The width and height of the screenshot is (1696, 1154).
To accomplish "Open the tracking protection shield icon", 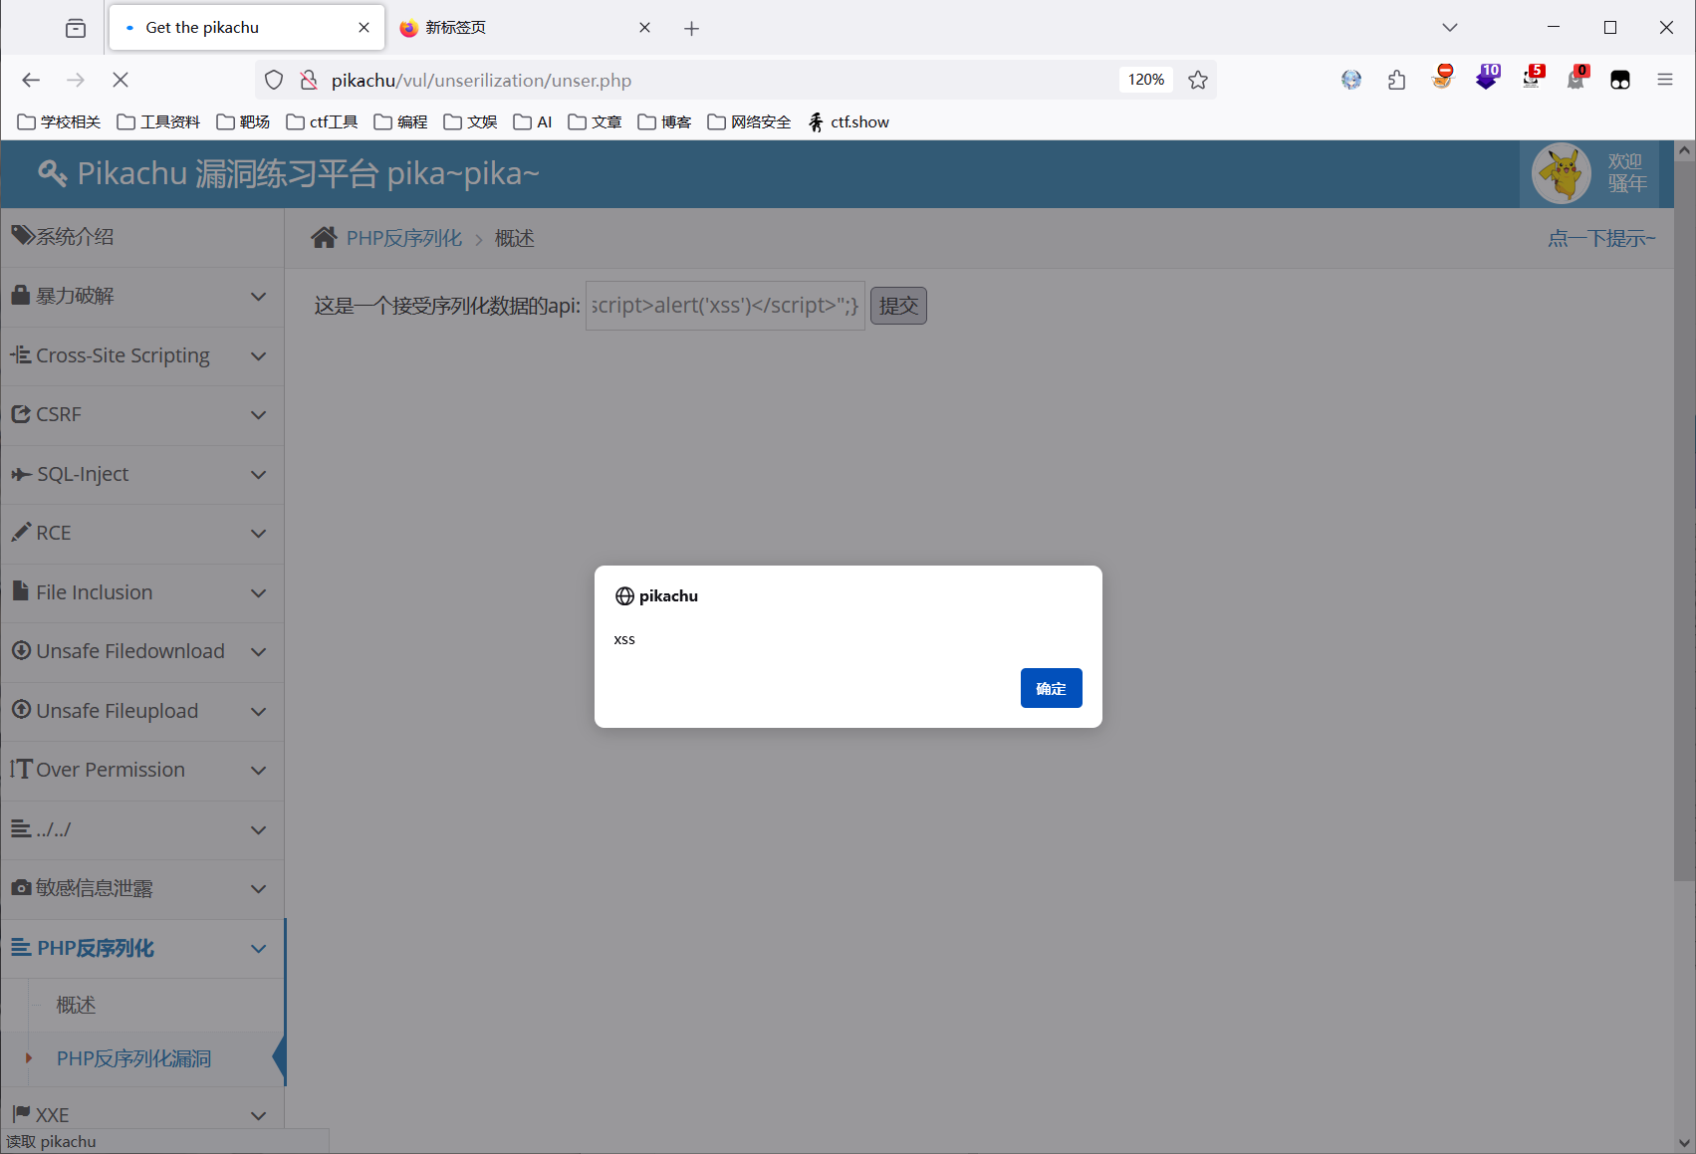I will 274,80.
